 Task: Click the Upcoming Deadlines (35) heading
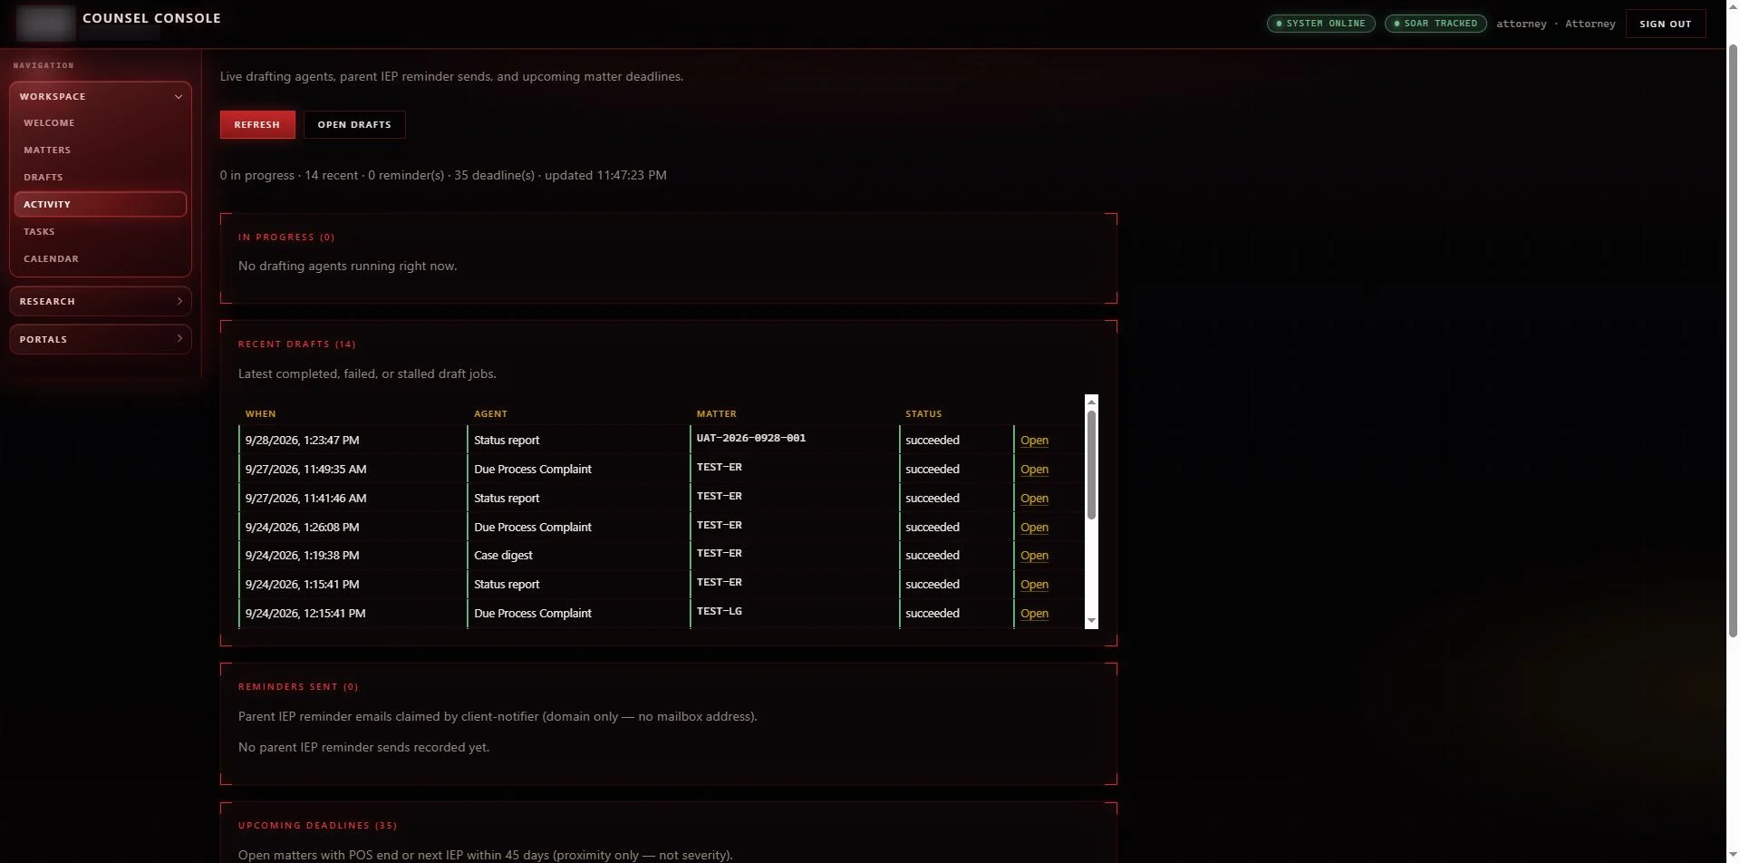tap(318, 826)
